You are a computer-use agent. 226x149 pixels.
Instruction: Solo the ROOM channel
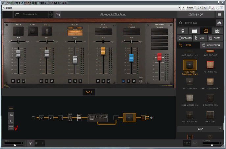(x=75, y=81)
